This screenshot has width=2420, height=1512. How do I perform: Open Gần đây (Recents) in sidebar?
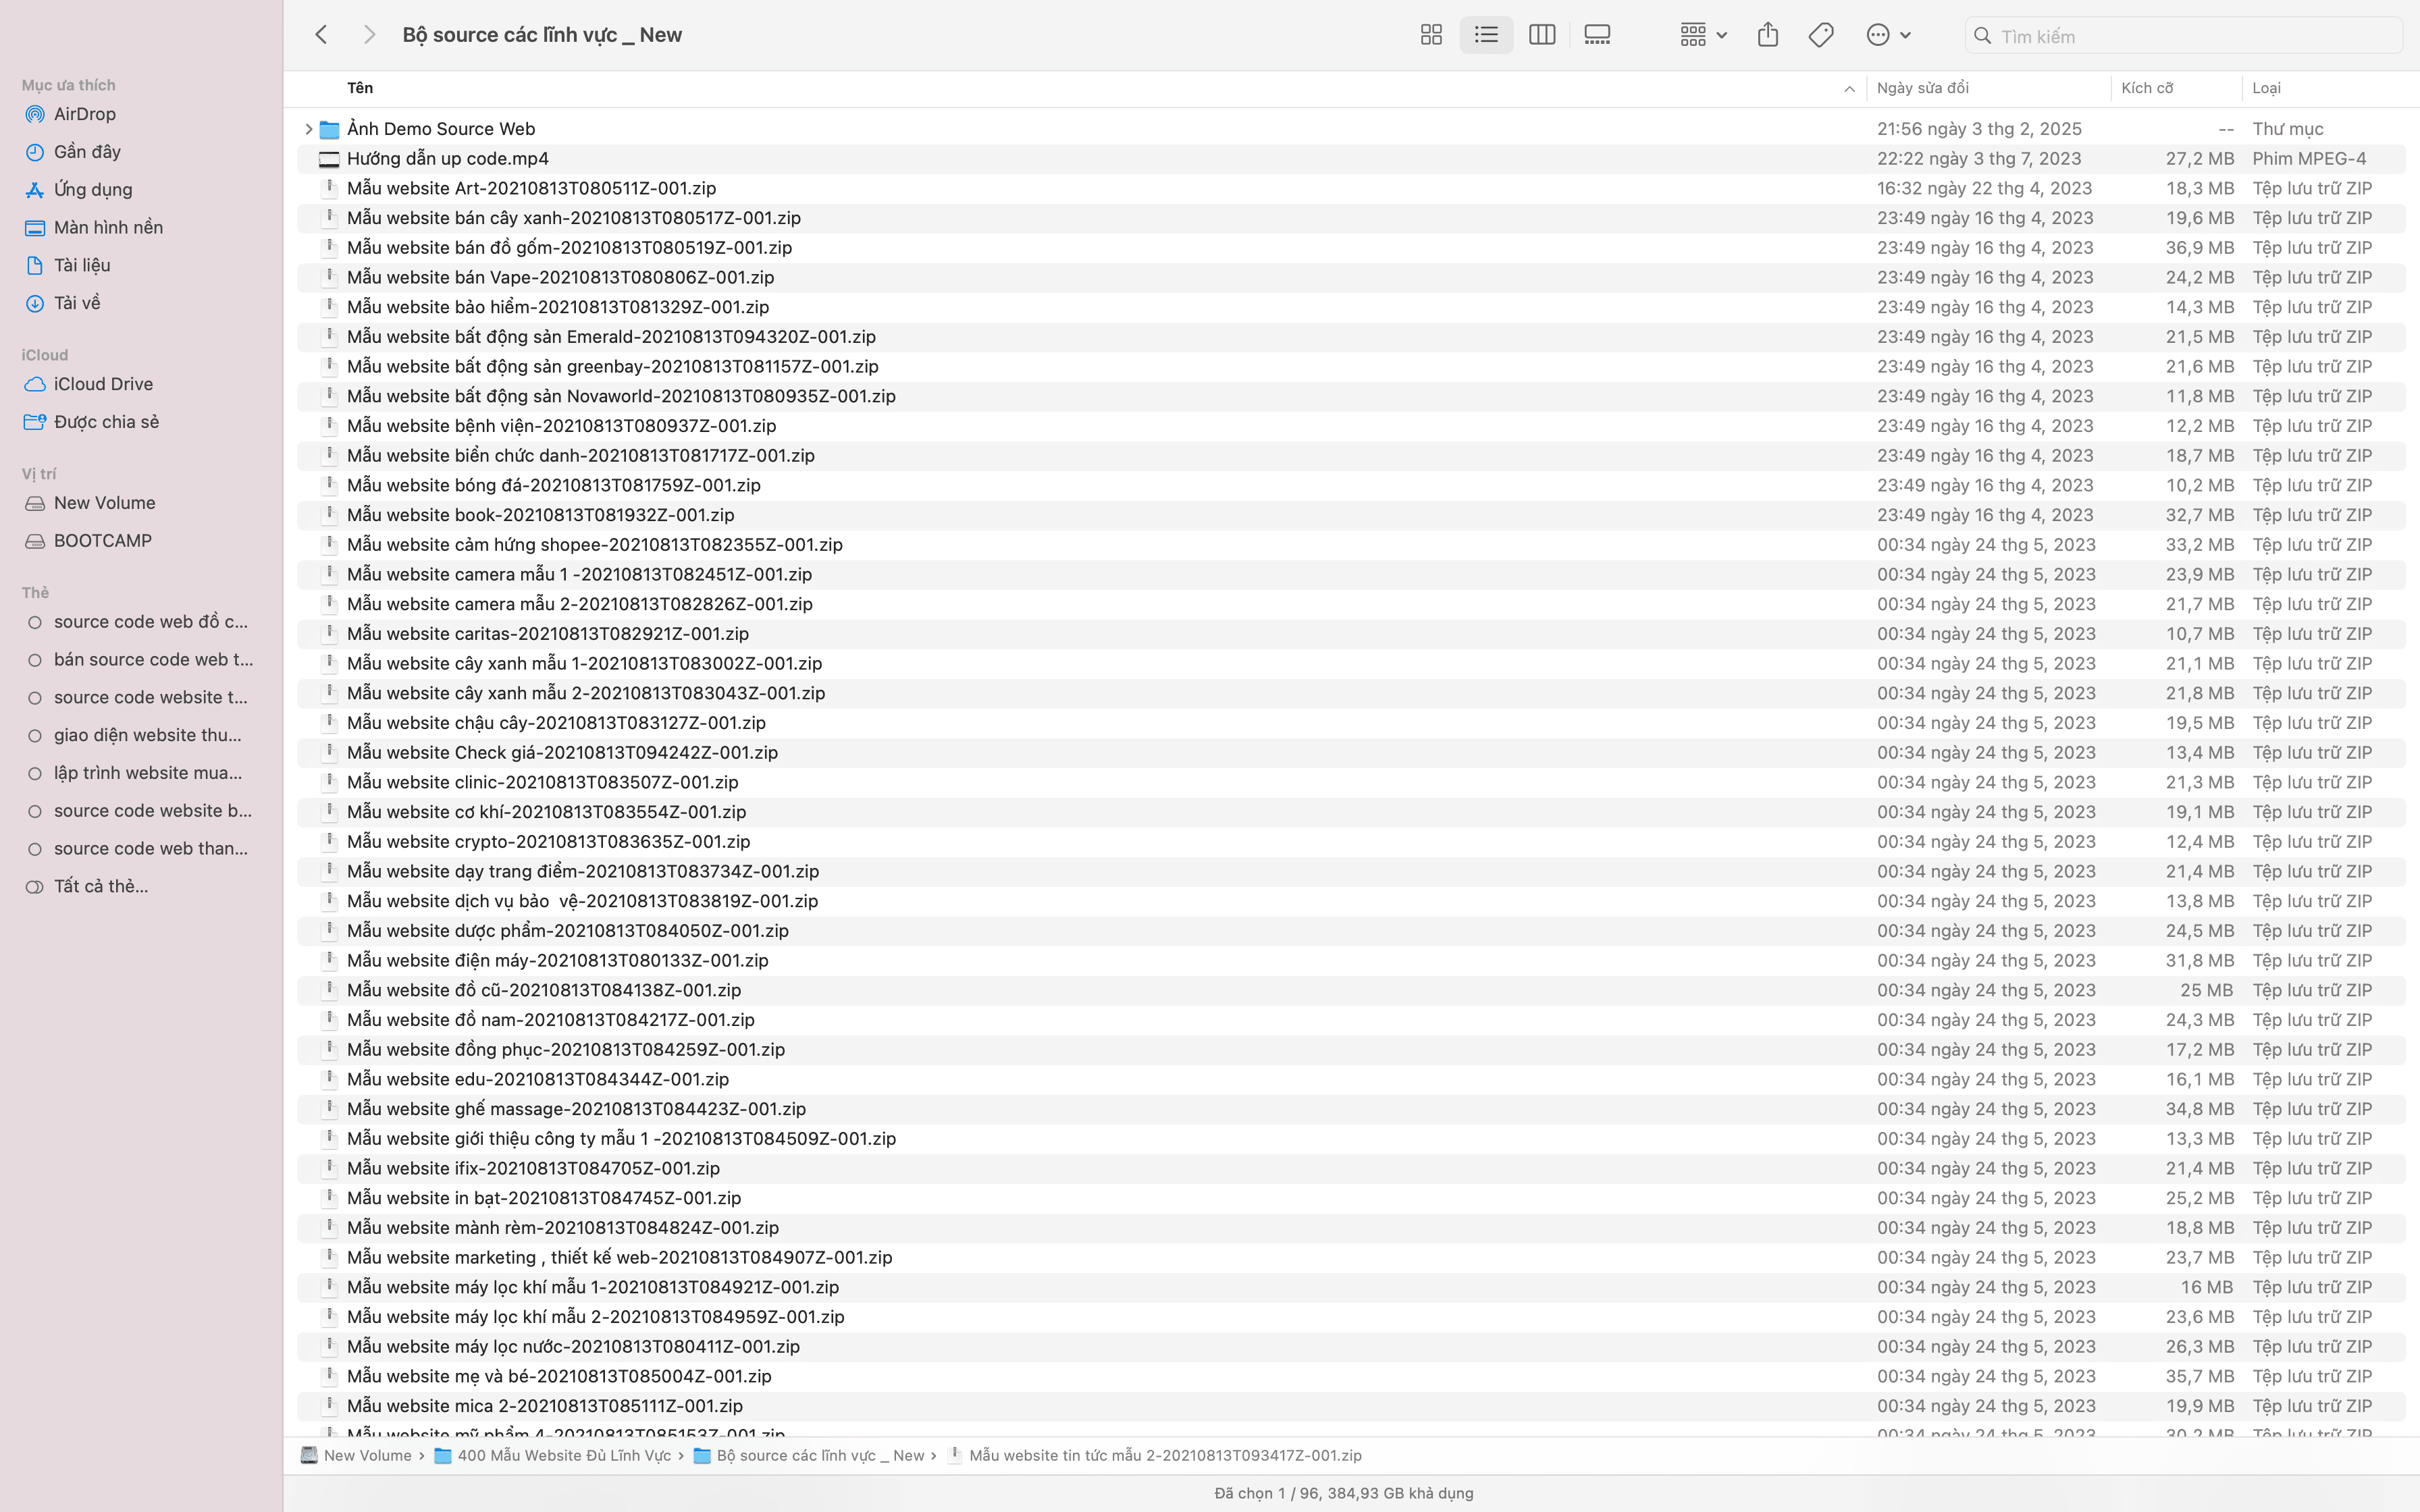click(x=86, y=151)
